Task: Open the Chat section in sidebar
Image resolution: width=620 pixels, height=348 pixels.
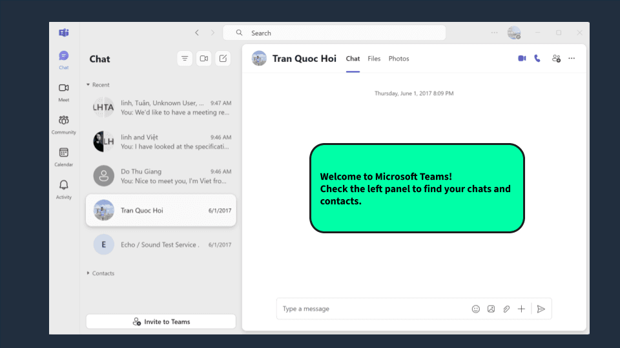Action: coord(64,59)
